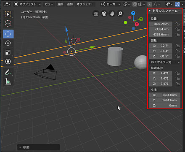185x152 pixels.
Task: Activate the Rotate tool
Action: coord(8,43)
